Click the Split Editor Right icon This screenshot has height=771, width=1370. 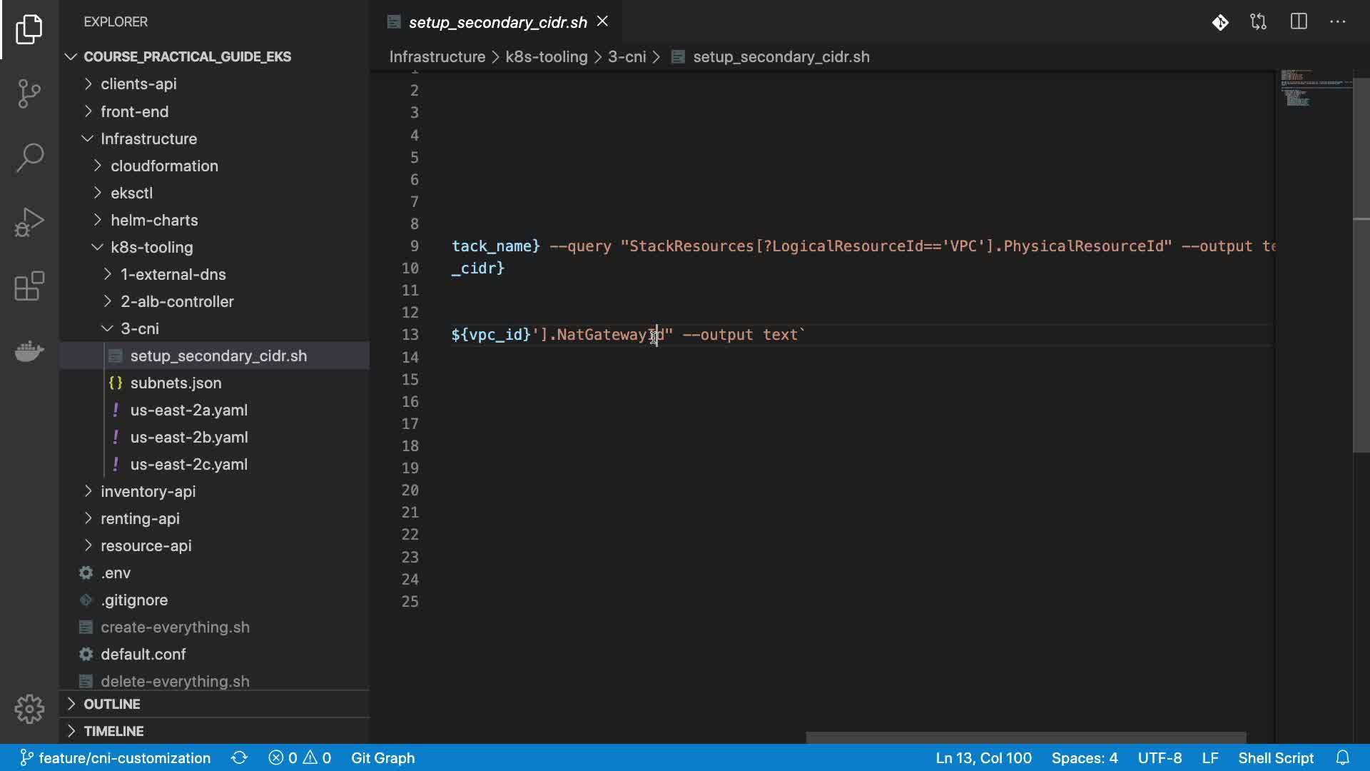point(1299,21)
